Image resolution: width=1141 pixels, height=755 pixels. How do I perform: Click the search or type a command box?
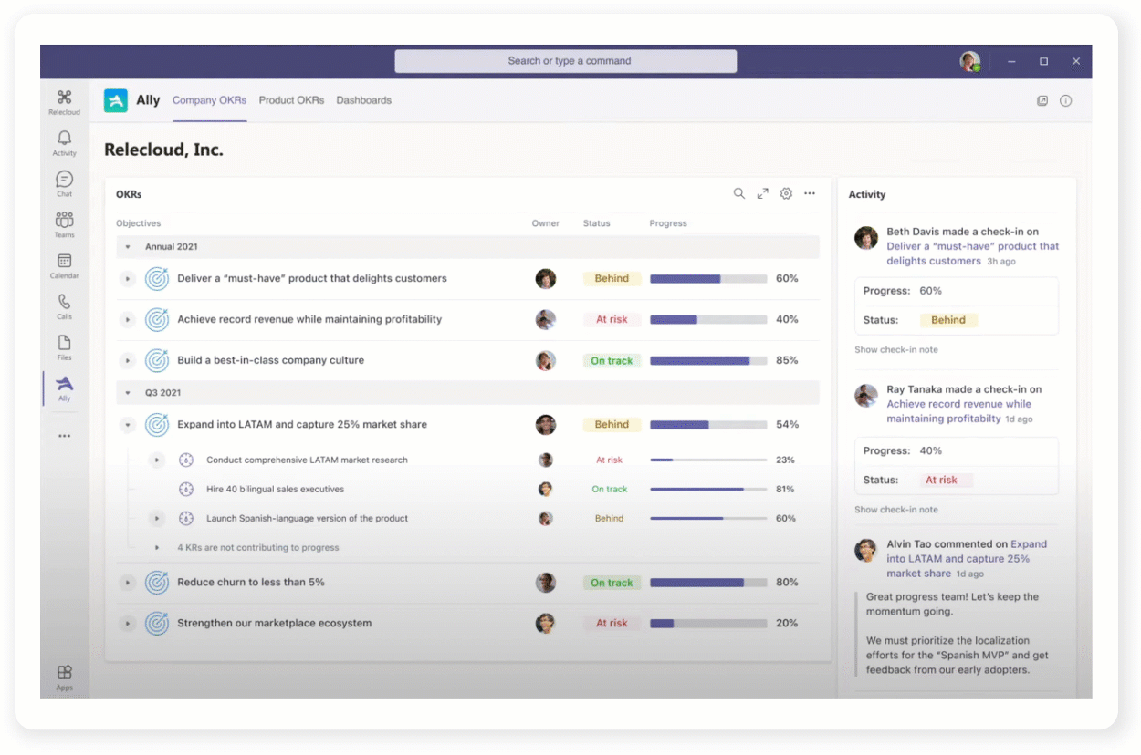click(x=566, y=61)
